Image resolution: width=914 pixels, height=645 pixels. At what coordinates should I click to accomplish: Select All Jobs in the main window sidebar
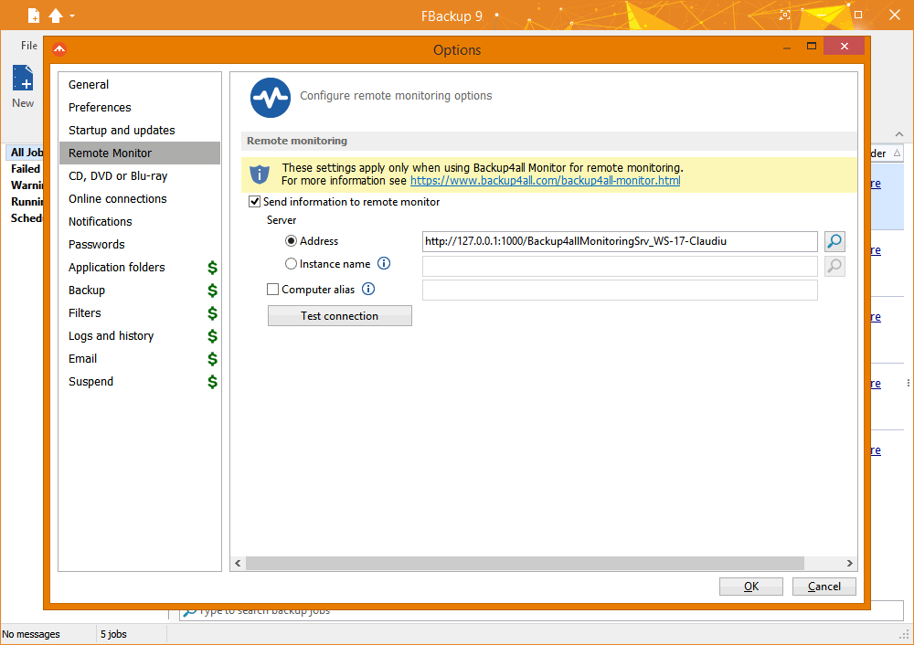tap(27, 153)
